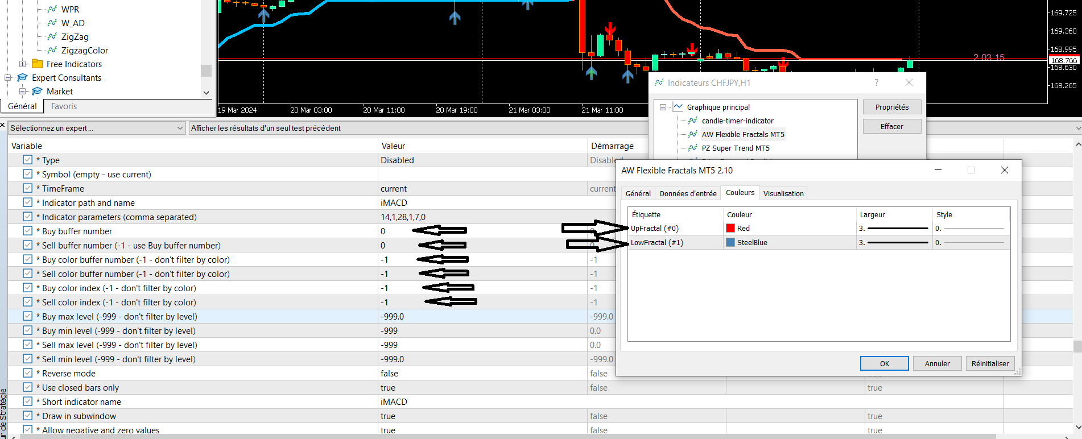Open the Free Indicators folder icon
Screen dimensions: 1082x439
tap(38, 64)
